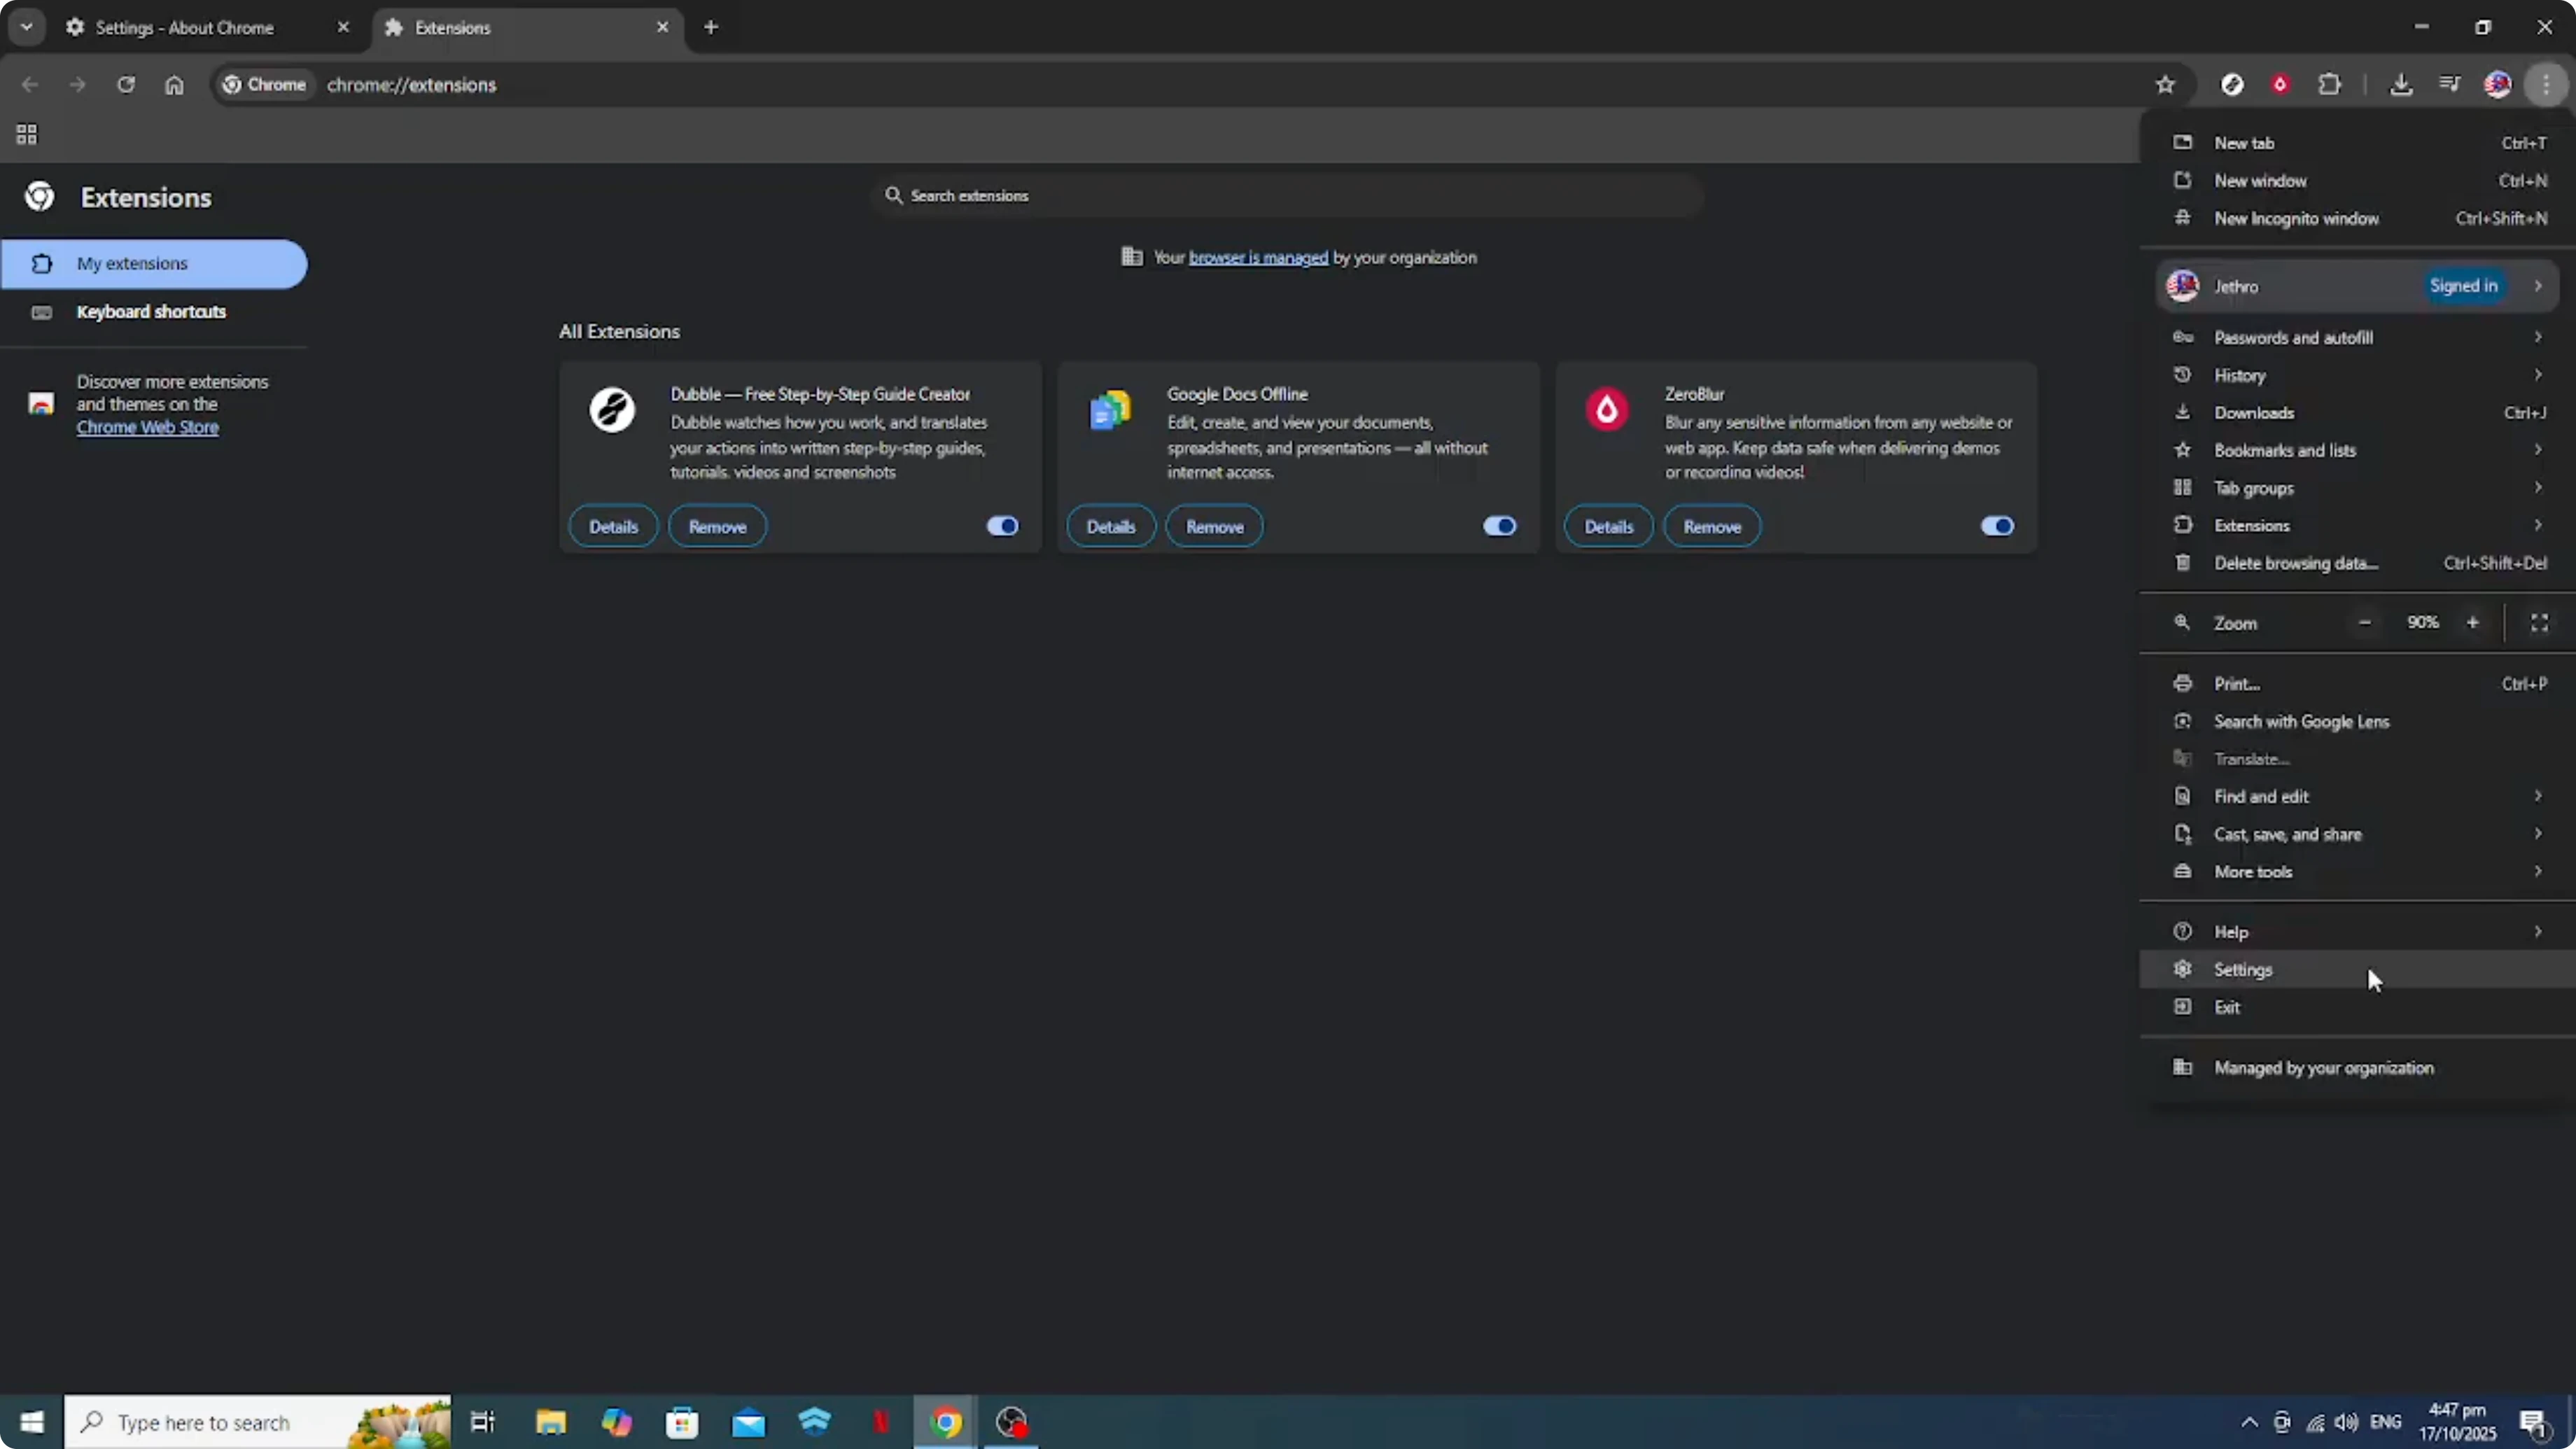Increase zoom with the plus button
This screenshot has height=1449, width=2576.
(x=2473, y=623)
